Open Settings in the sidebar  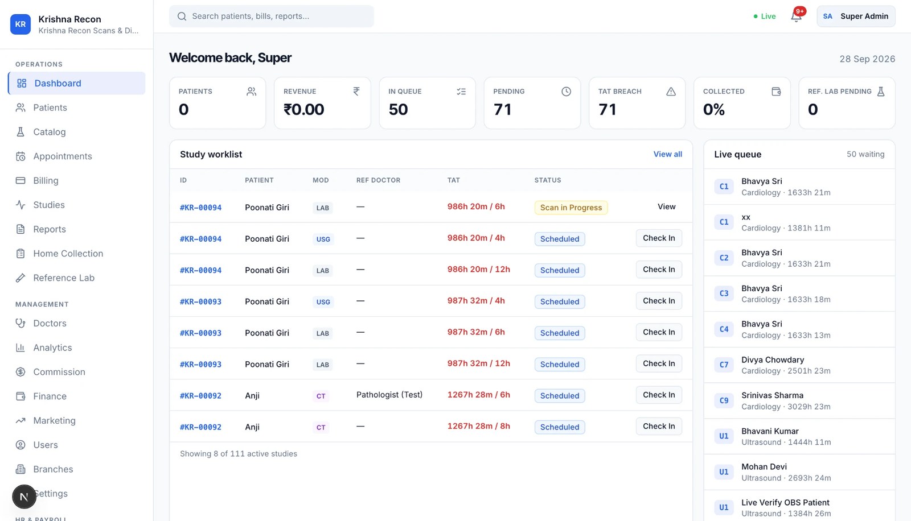(x=77, y=494)
